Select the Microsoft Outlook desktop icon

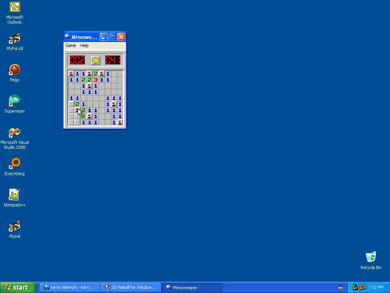(15, 13)
